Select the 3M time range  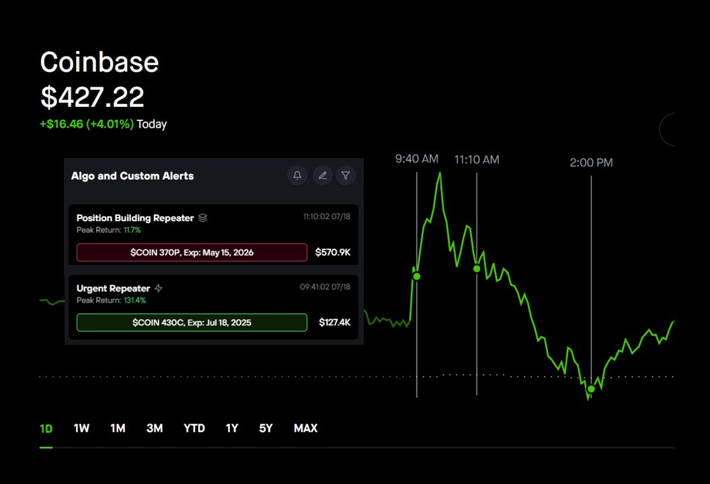[155, 428]
